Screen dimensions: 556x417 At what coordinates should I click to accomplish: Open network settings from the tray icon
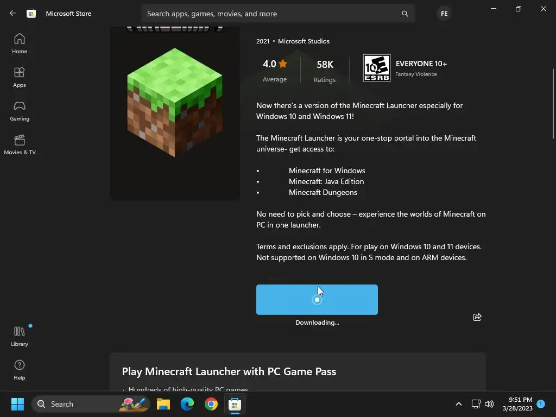coord(476,404)
